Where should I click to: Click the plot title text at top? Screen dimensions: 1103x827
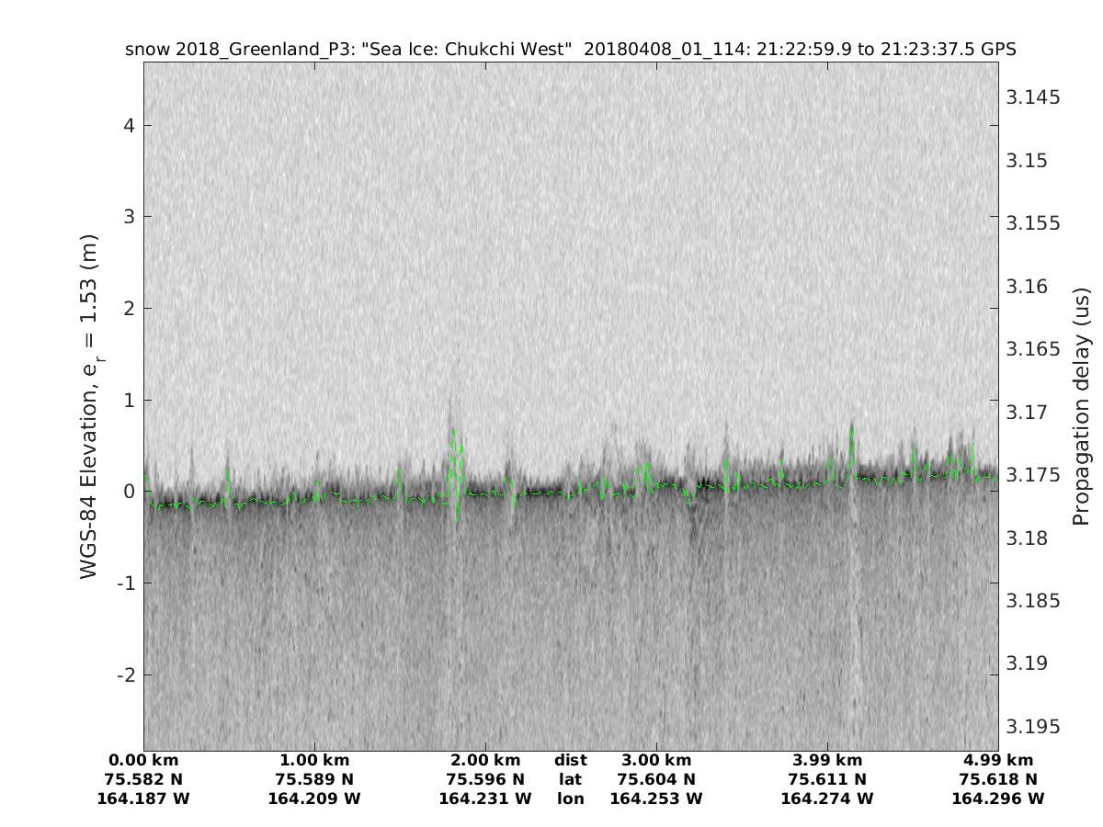(x=570, y=50)
